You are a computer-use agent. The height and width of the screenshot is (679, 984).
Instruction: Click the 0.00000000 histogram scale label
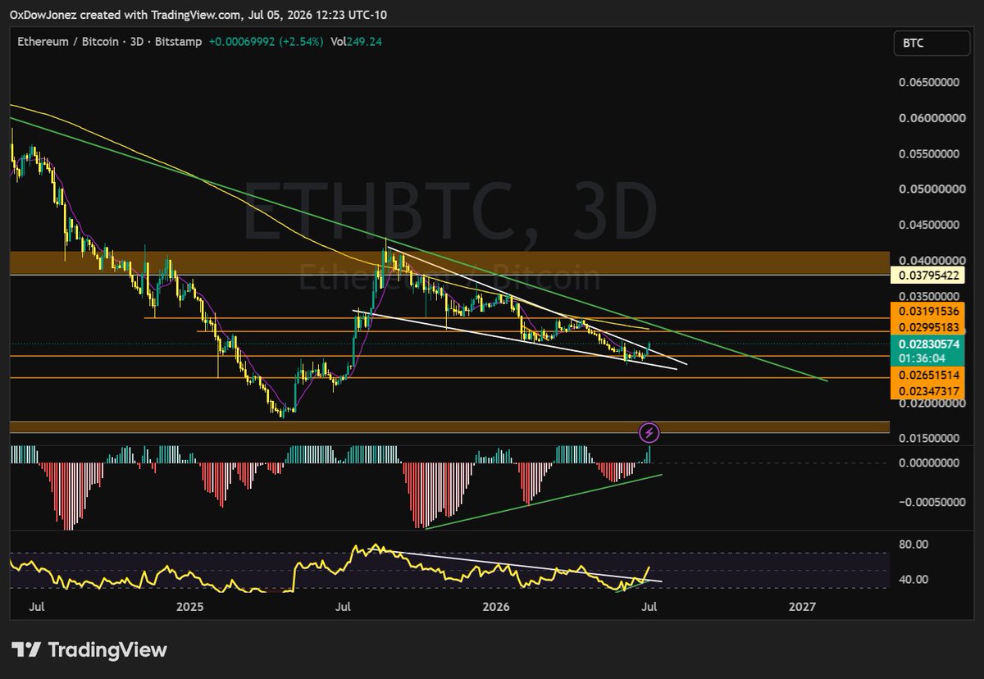pyautogui.click(x=929, y=463)
